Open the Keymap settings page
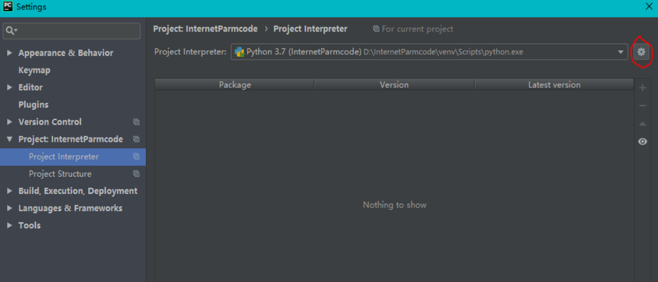This screenshot has width=658, height=282. coord(34,70)
